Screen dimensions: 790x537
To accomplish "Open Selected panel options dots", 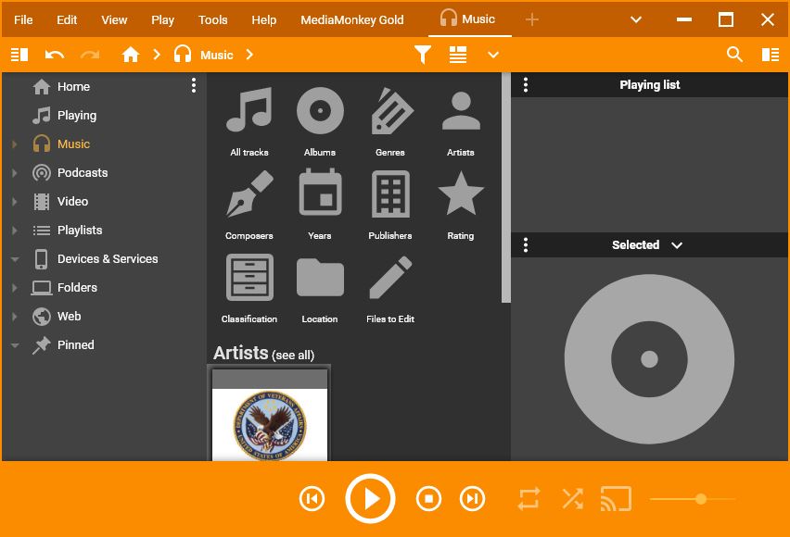I will (526, 245).
